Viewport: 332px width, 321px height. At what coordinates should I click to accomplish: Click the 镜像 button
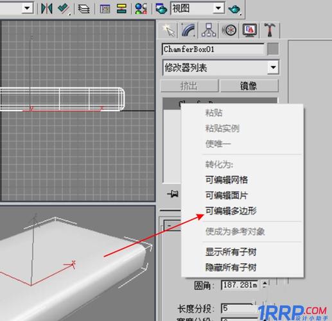249,86
